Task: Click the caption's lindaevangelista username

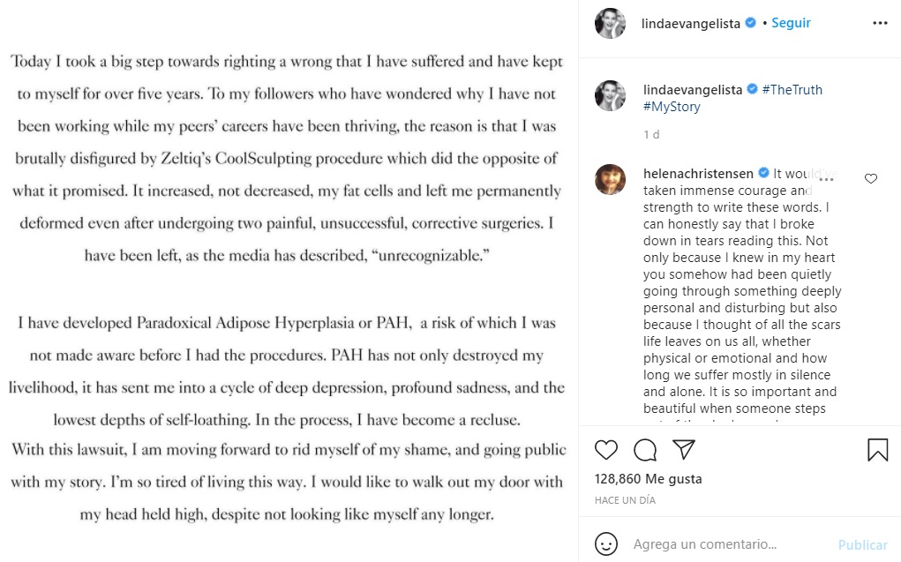Action: tap(692, 89)
